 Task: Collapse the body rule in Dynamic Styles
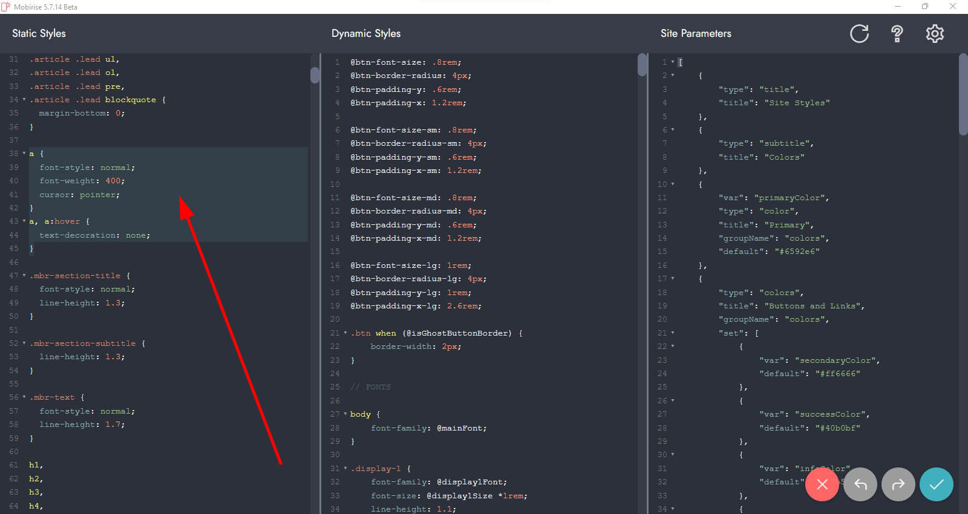point(345,414)
